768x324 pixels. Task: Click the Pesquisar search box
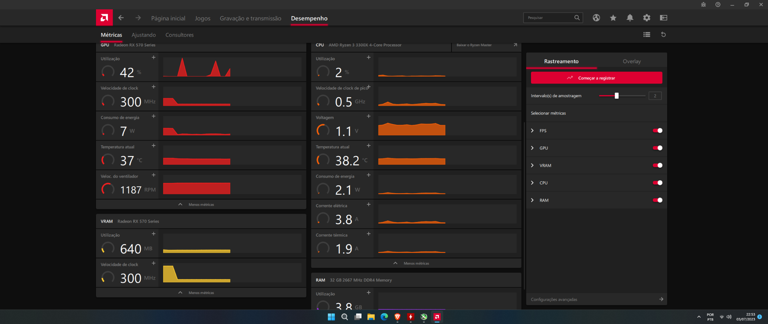point(553,18)
